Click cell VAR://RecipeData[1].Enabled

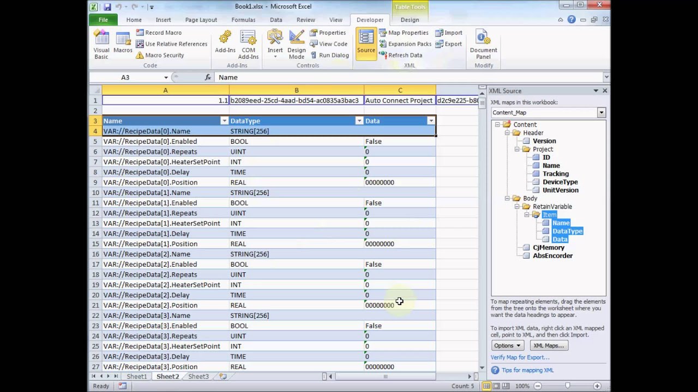pos(165,203)
